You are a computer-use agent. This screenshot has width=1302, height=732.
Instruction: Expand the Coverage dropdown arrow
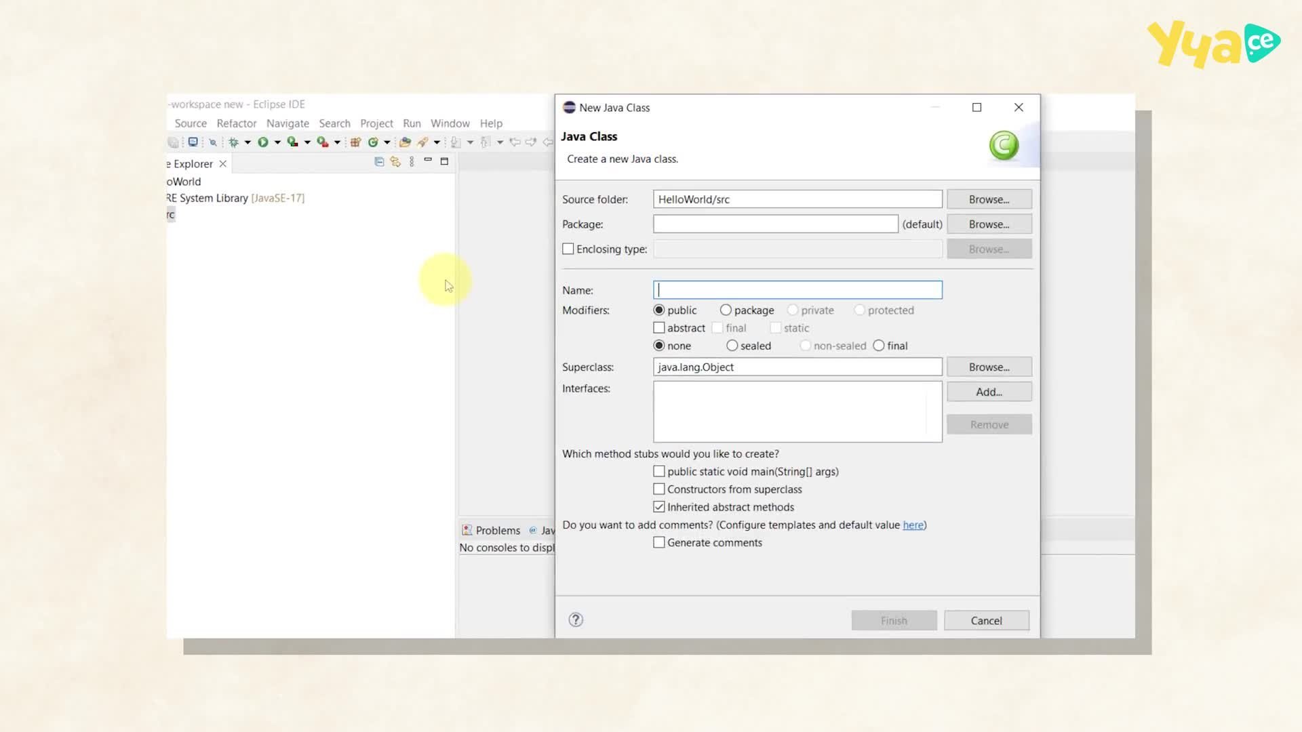point(307,142)
